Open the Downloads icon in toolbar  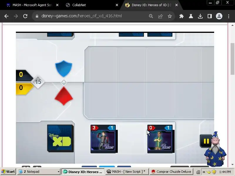pyautogui.click(x=200, y=16)
